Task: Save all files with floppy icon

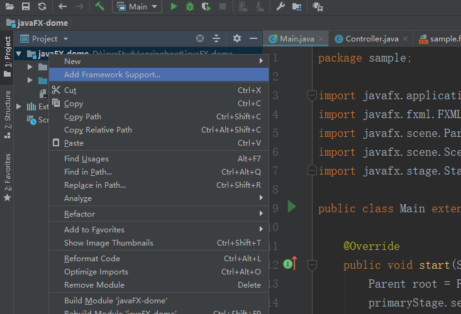Action: tap(26, 6)
